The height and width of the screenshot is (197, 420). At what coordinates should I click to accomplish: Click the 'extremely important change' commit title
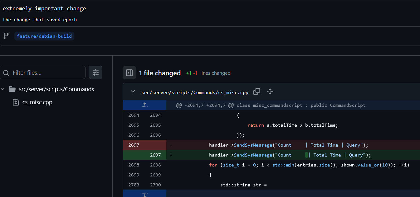44,8
